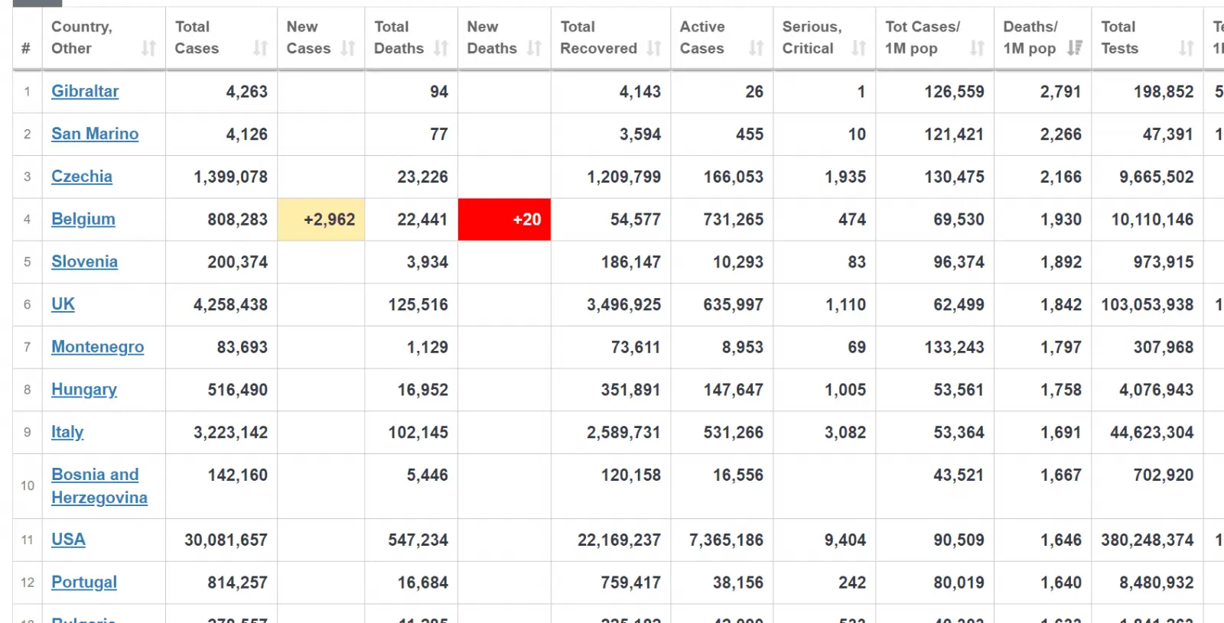
Task: Go to Belgium's detail page
Action: point(83,219)
